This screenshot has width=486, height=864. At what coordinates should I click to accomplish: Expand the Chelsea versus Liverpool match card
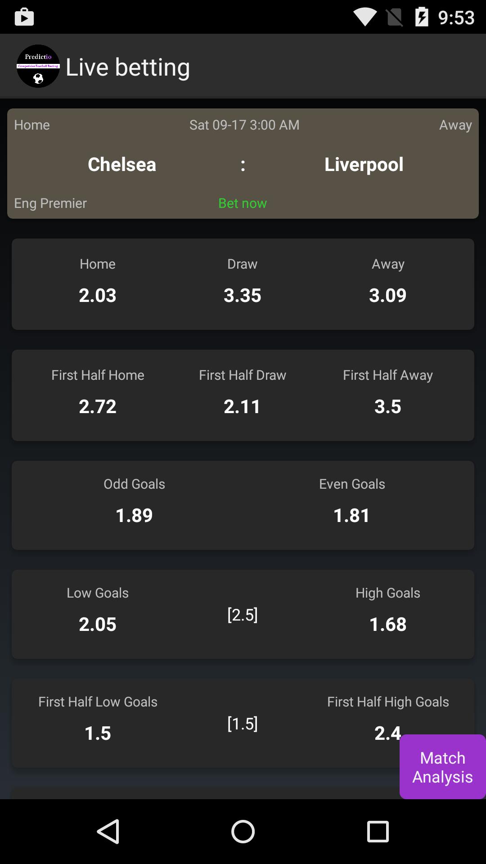243,164
